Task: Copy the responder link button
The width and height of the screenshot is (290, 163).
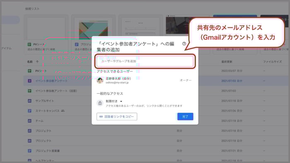Action: click(117, 117)
